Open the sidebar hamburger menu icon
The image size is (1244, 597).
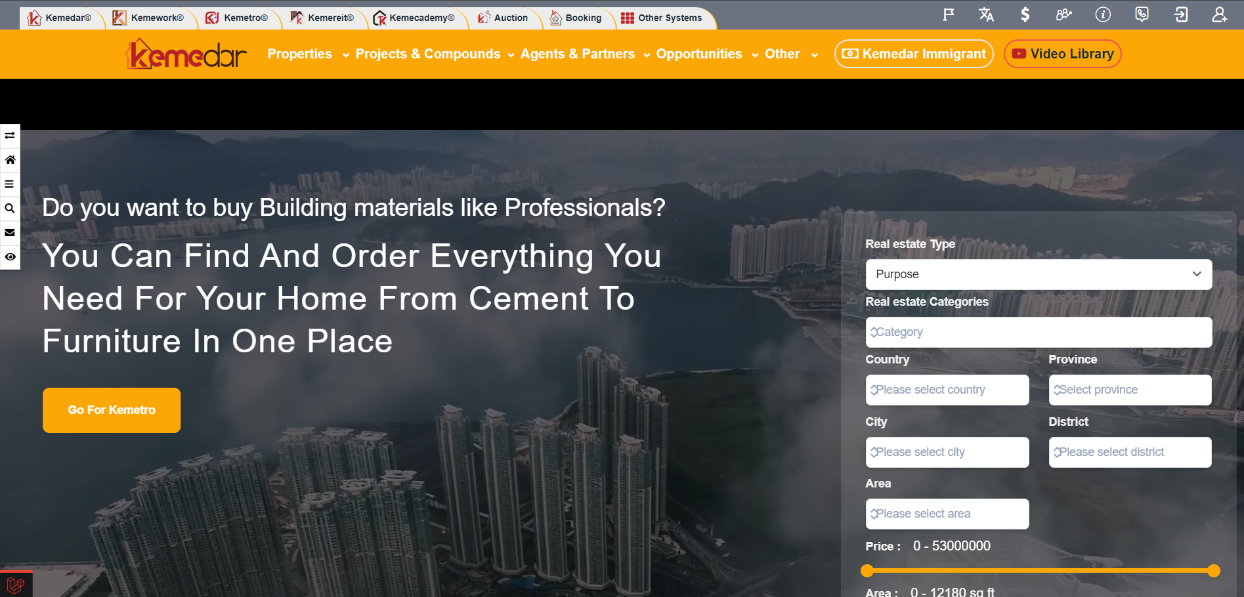click(10, 184)
